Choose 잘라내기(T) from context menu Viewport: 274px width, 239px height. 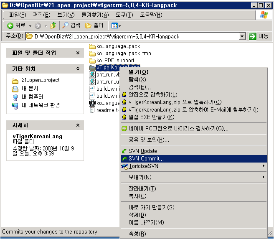[x=194, y=188]
